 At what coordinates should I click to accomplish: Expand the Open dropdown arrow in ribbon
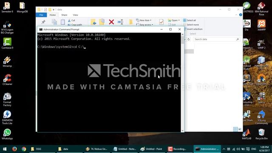(179, 20)
